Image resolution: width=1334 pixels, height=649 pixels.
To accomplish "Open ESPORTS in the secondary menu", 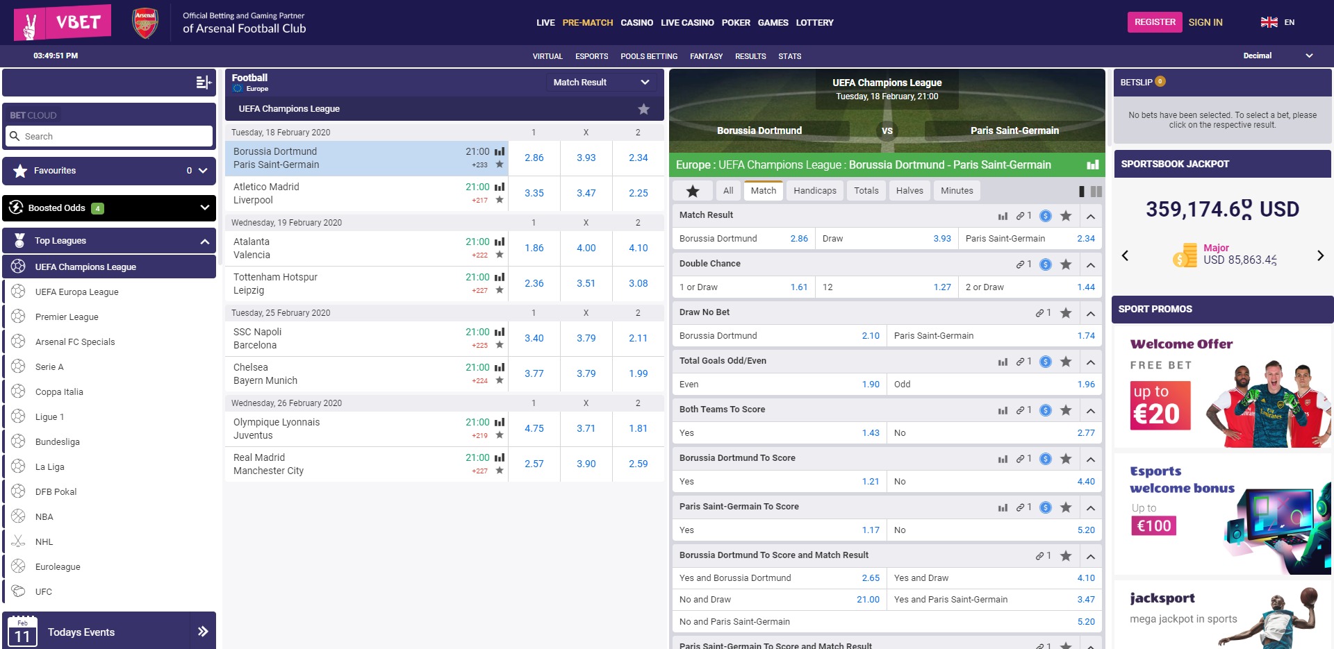I will pyautogui.click(x=591, y=56).
